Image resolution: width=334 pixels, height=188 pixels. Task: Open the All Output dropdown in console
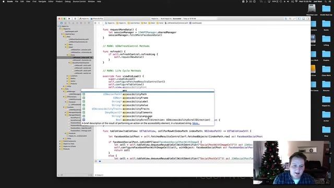tap(99, 175)
